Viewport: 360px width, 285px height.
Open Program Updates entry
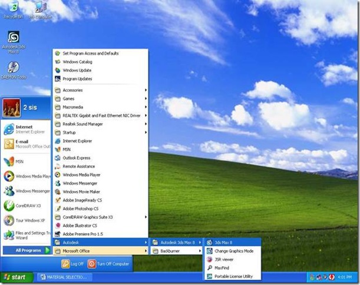click(100, 79)
